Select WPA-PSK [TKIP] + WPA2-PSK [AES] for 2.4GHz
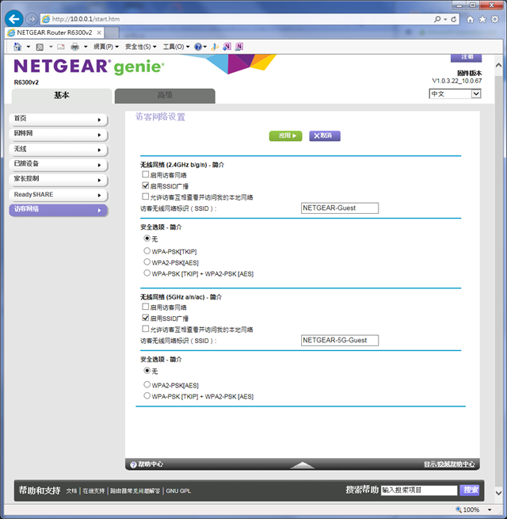The height and width of the screenshot is (519, 507). [147, 273]
